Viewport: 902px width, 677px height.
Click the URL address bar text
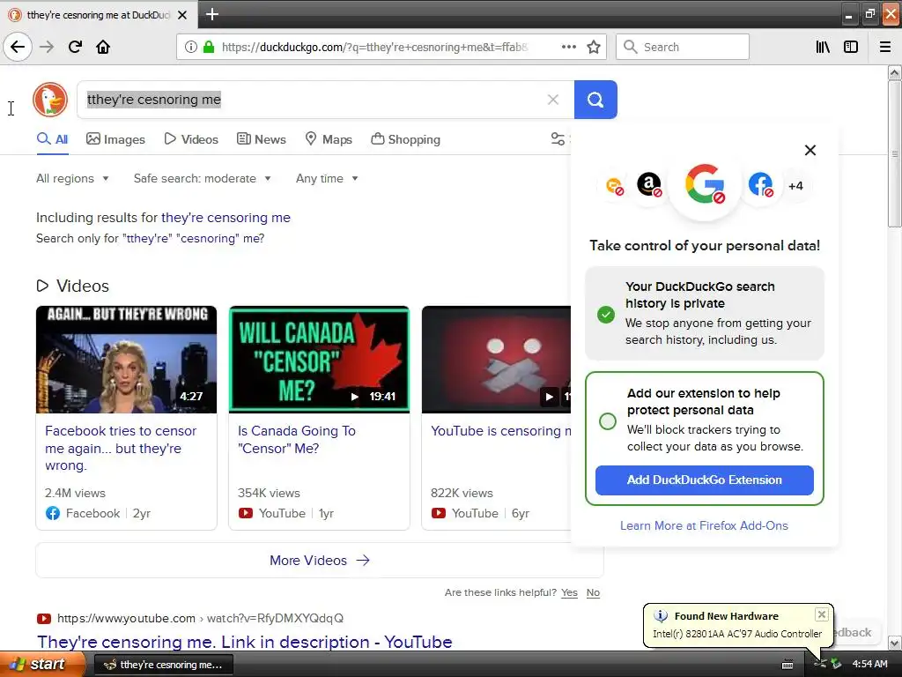click(375, 47)
